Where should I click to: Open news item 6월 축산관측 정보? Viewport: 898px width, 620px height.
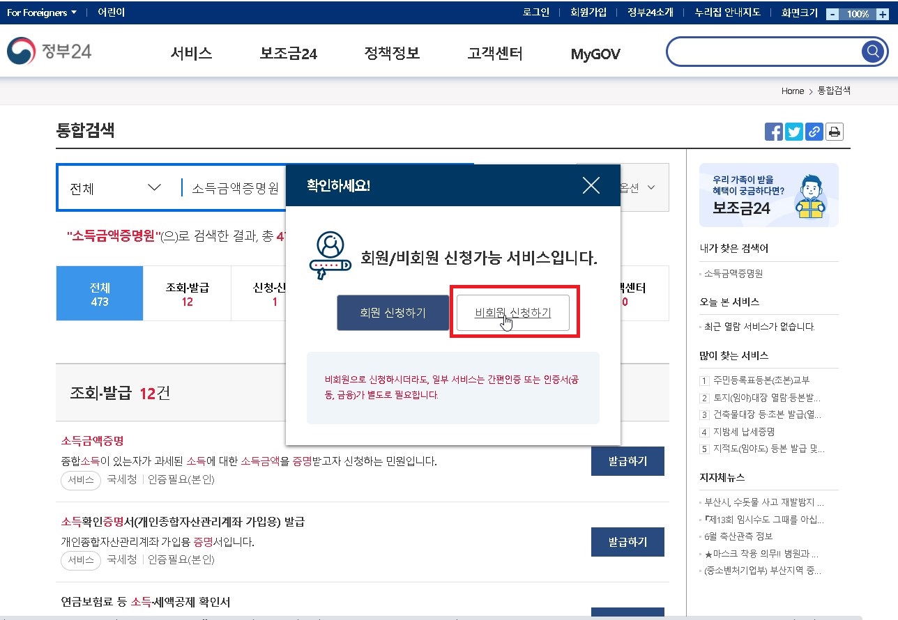point(738,536)
